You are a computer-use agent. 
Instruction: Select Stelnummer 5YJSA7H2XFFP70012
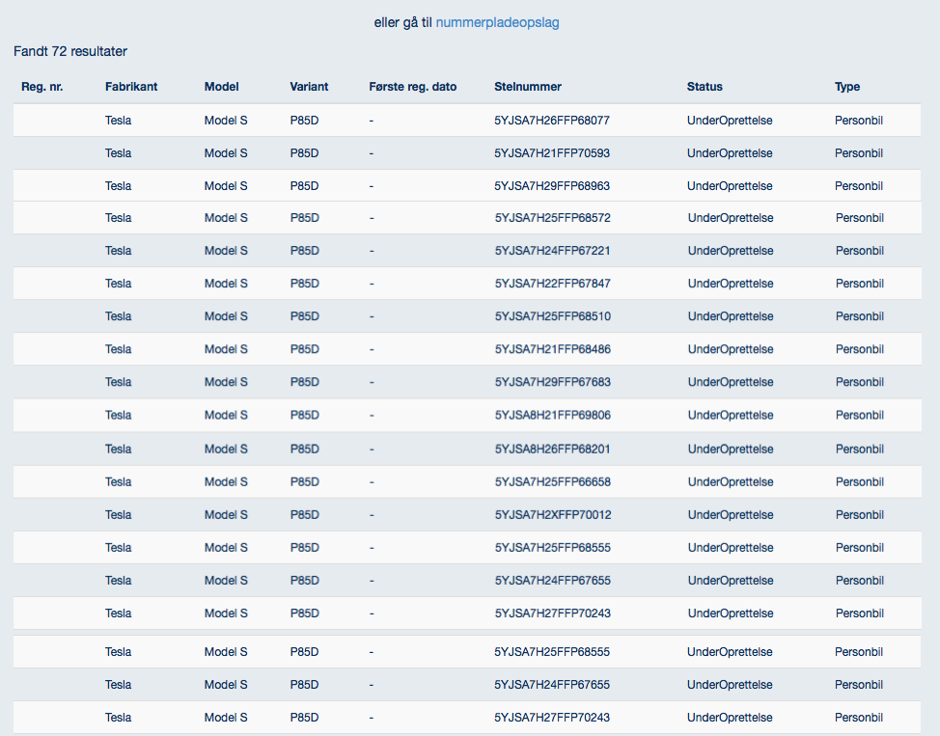pos(553,515)
